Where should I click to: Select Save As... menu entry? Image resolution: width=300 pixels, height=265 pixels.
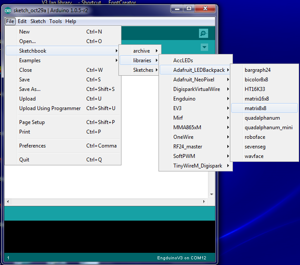63,89
